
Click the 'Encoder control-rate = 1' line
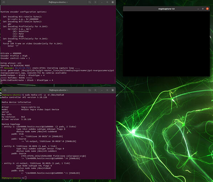click(15, 58)
